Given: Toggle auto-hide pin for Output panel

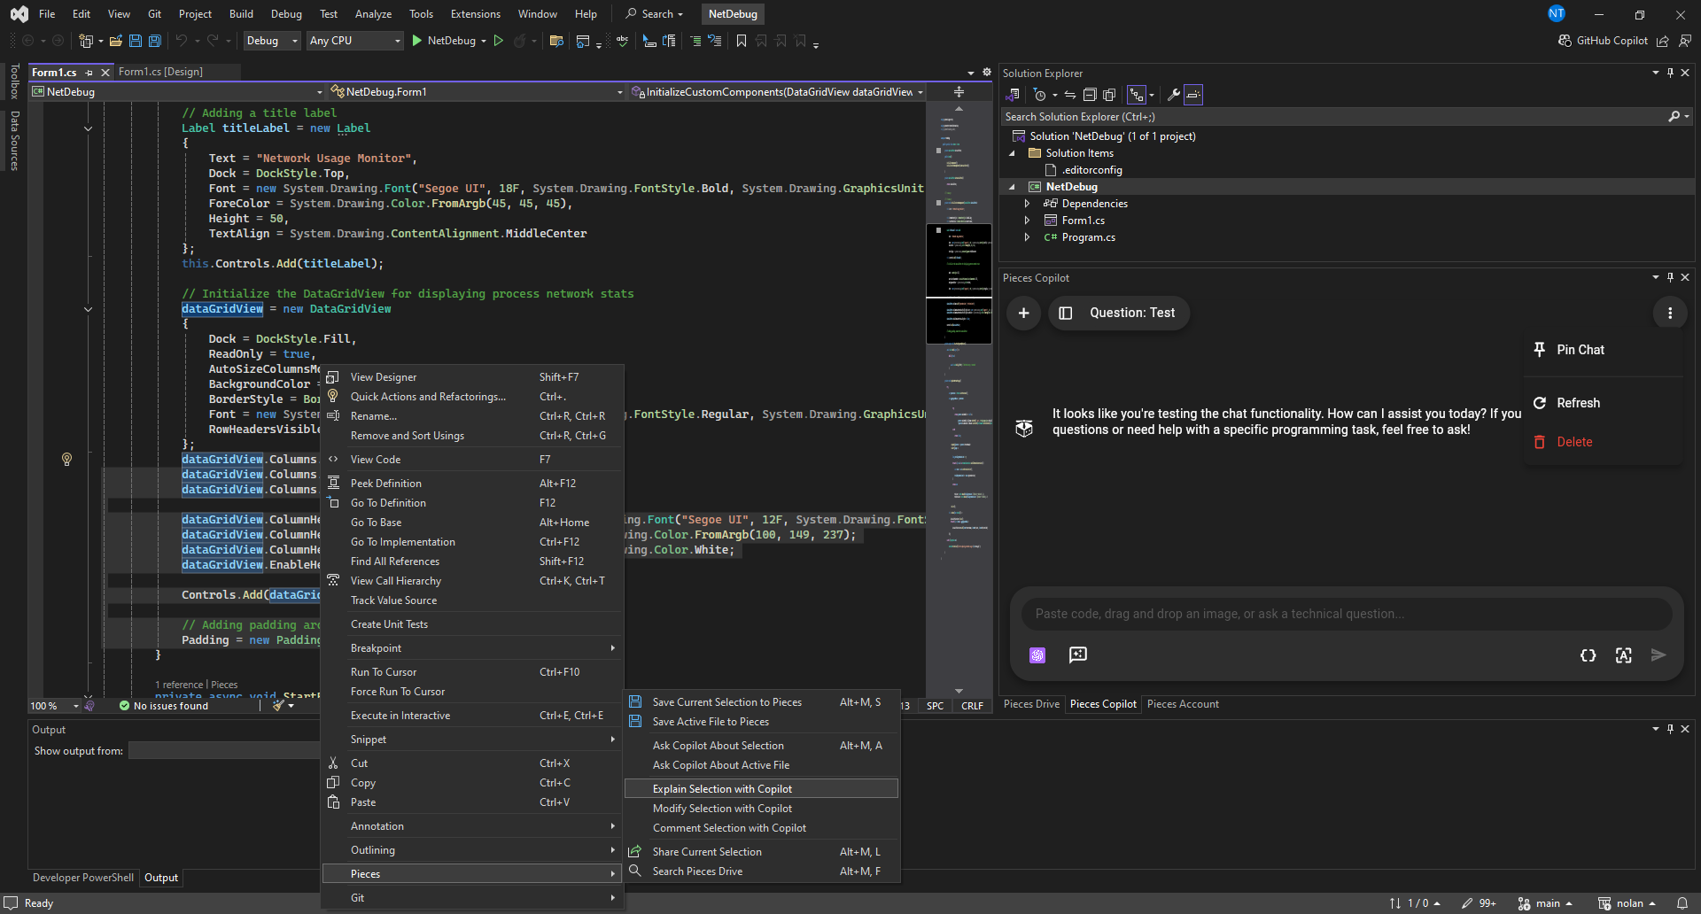Looking at the screenshot, I should click(1670, 729).
